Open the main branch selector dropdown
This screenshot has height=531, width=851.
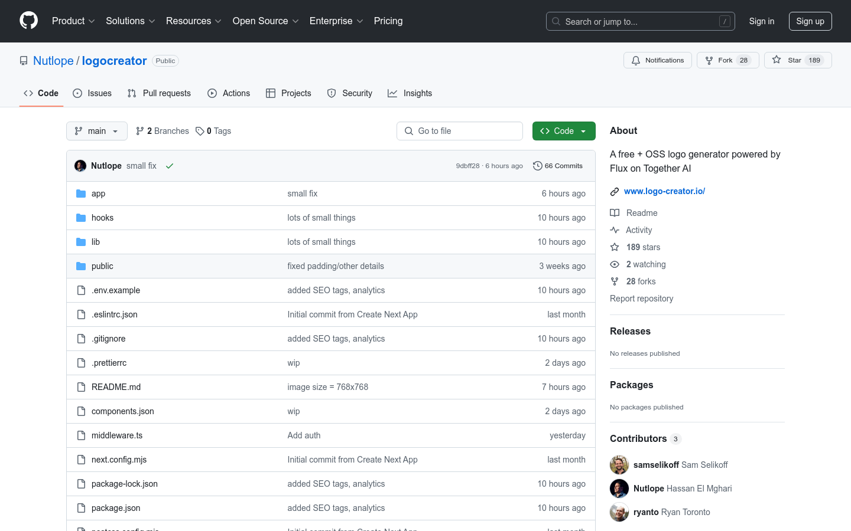97,131
